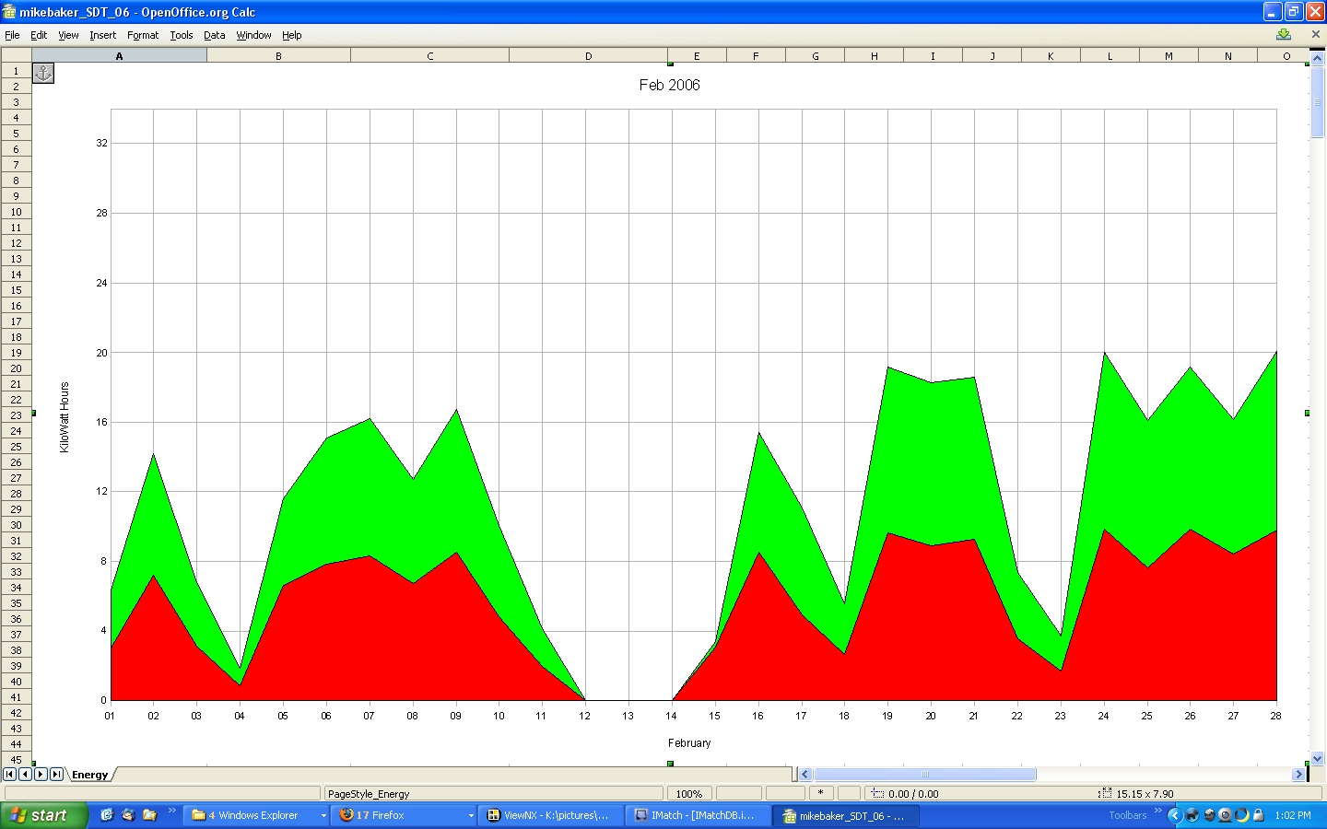Click the previous sheet navigation arrow

[25, 775]
